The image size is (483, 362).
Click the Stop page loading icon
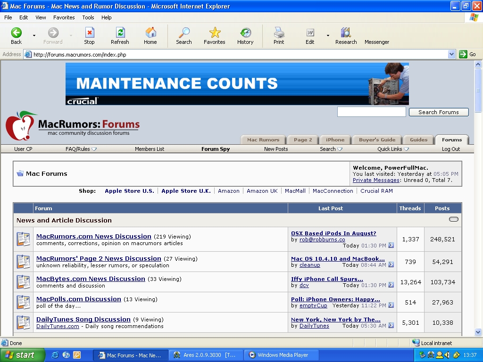click(89, 33)
